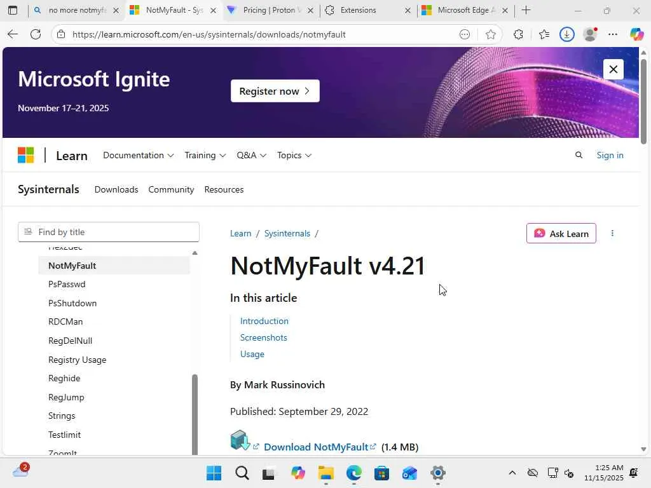Open the address bar ellipsis icon
This screenshot has width=651, height=488.
pos(465,34)
